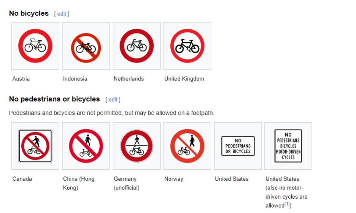Image resolution: width=356 pixels, height=213 pixels.
Task: Click the Germany (unofficial) caption
Action: (126, 183)
